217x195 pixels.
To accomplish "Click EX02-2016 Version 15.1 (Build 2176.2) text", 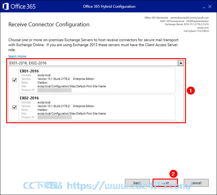I will coord(54,106).
